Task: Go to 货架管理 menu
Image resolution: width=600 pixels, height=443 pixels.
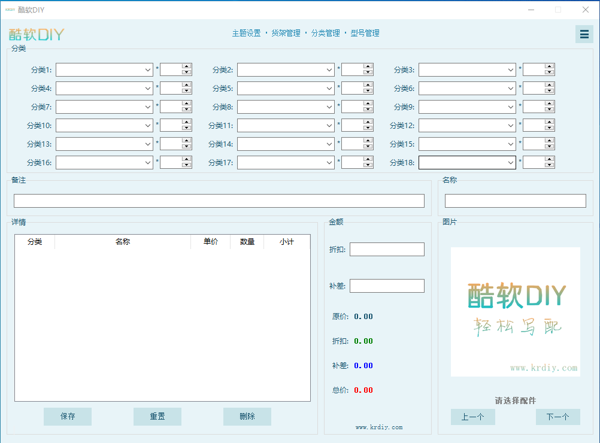Action: click(x=286, y=34)
